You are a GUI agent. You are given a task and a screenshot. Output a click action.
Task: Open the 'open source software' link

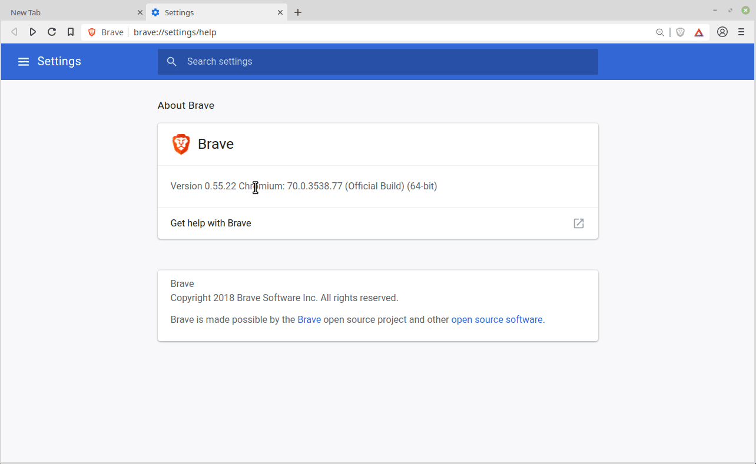click(x=497, y=319)
